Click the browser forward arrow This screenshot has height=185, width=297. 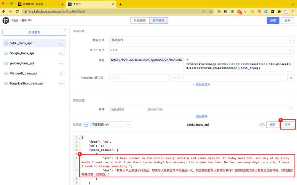pos(10,11)
